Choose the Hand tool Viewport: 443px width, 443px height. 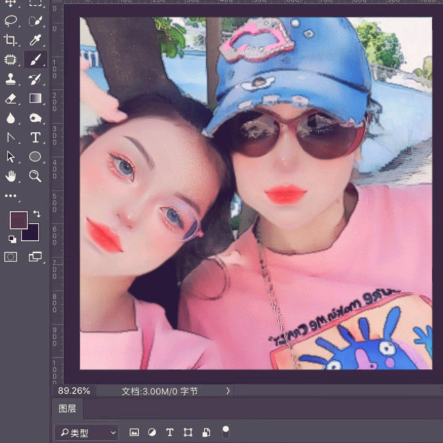click(x=10, y=176)
